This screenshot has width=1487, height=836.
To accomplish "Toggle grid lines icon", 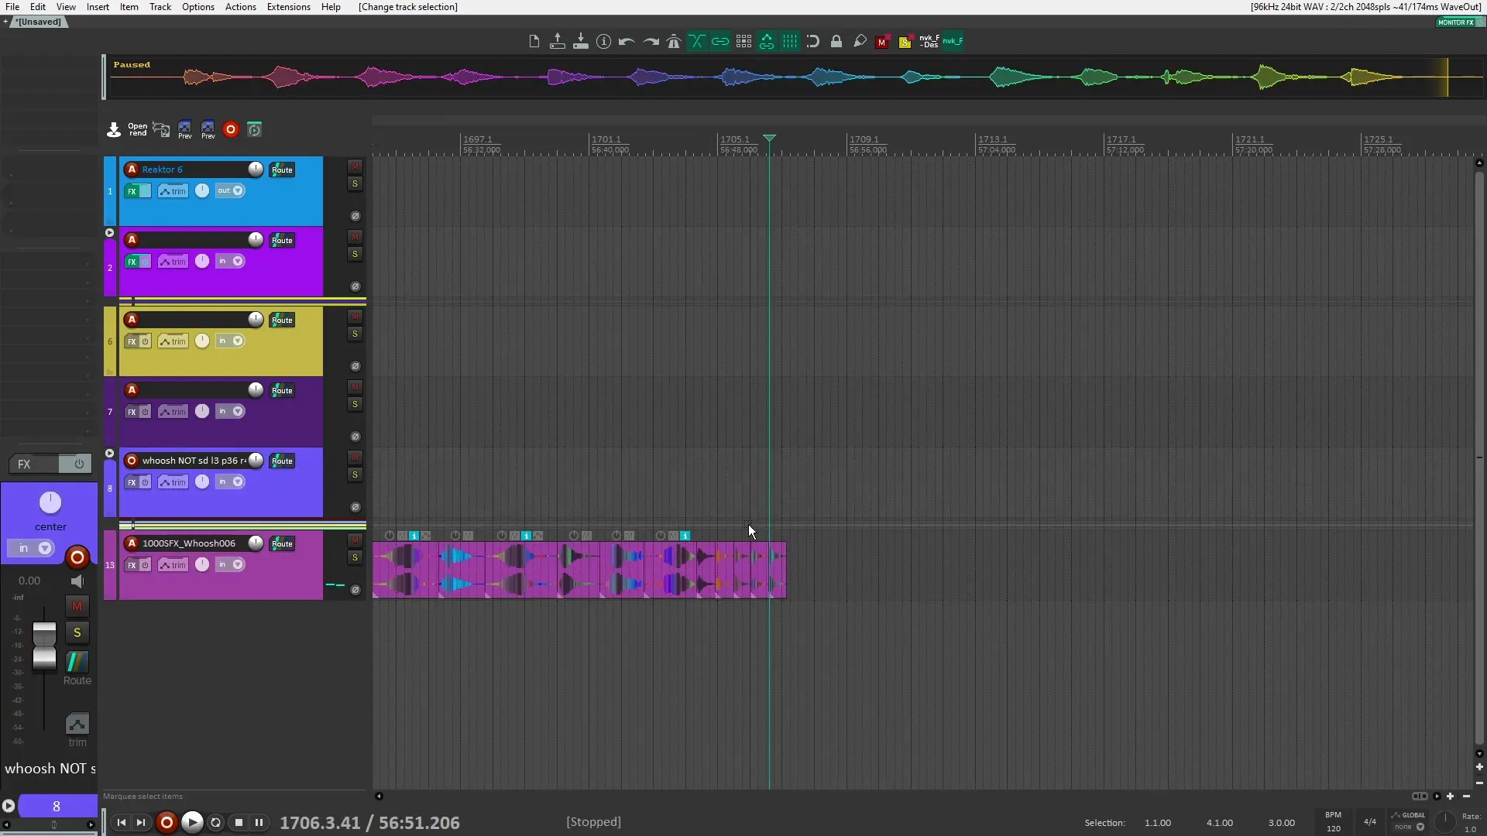I will point(790,42).
